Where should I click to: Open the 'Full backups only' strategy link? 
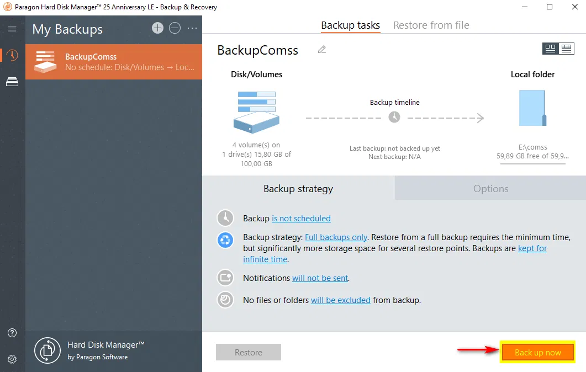pos(336,237)
